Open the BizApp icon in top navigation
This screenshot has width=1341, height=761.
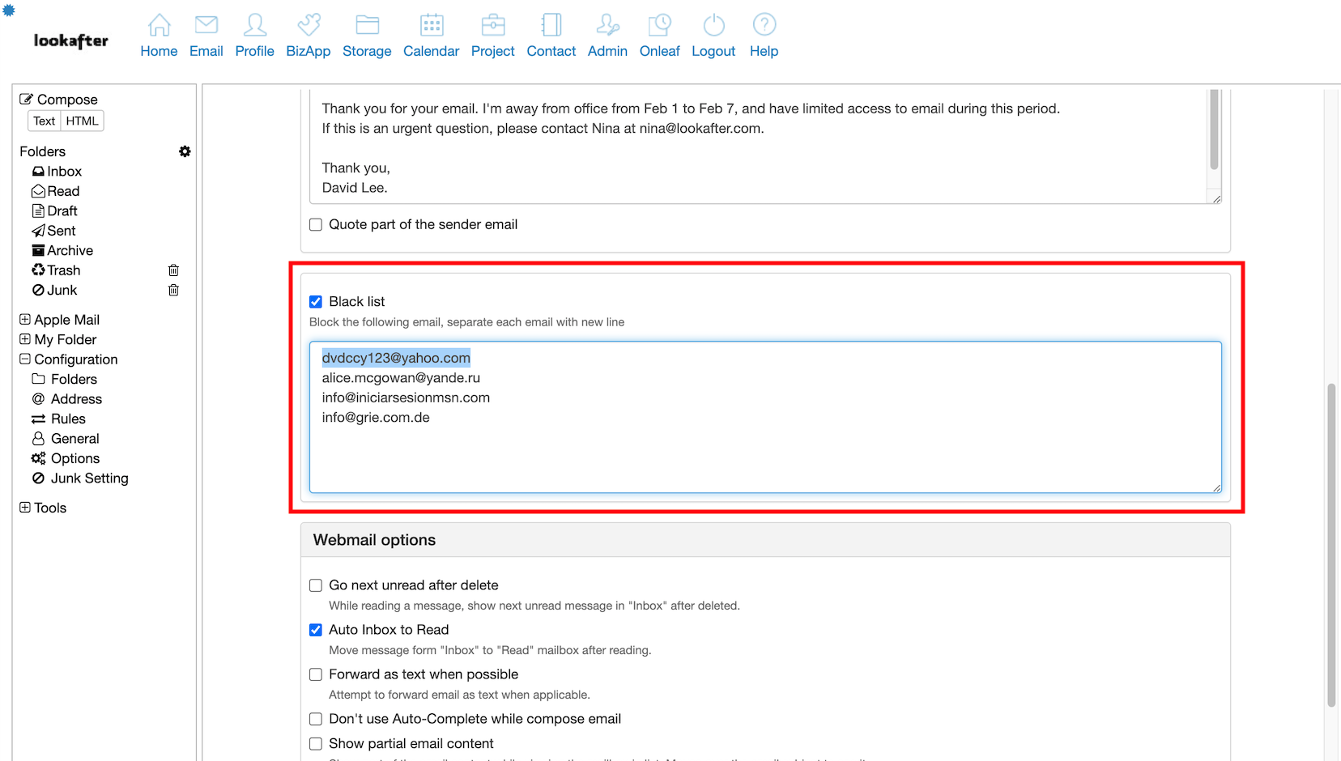click(x=309, y=25)
